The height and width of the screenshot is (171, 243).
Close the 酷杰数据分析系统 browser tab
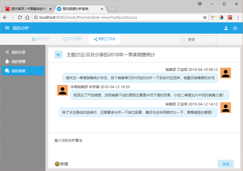(102, 9)
